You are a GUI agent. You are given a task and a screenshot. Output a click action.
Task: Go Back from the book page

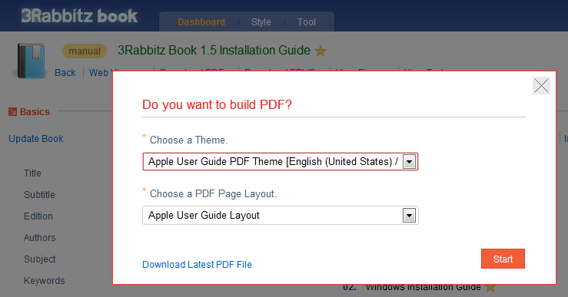point(65,73)
